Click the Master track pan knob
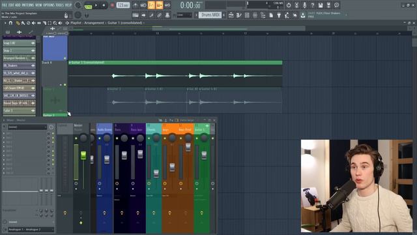 83,138
